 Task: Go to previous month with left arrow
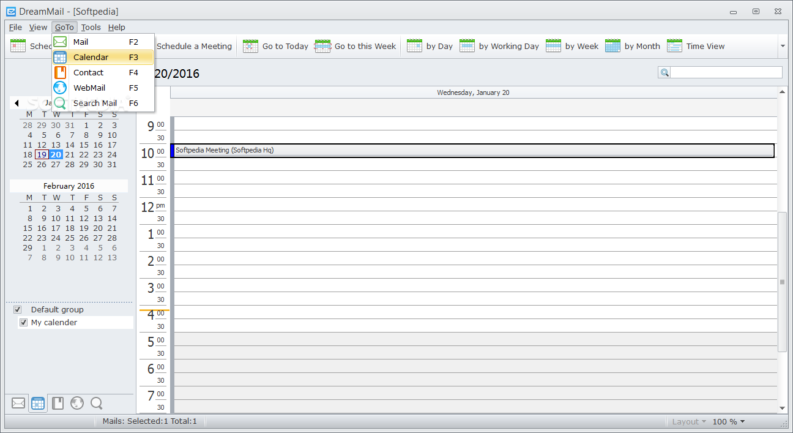tap(17, 104)
